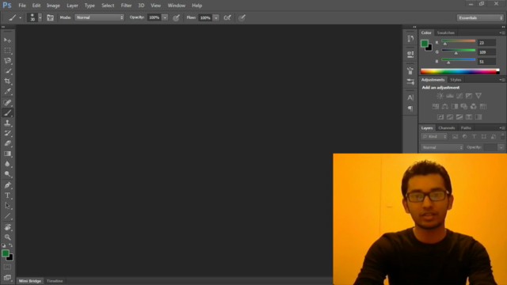Viewport: 507px width, 285px height.
Task: Select the Path Selection tool
Action: (x=7, y=206)
